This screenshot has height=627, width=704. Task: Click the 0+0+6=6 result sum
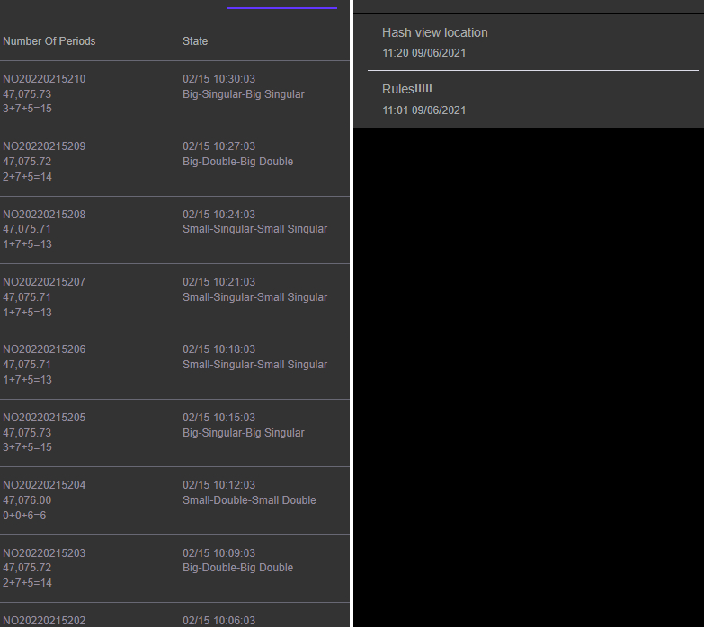(x=24, y=516)
